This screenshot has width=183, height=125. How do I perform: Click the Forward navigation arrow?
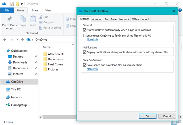[12, 40]
